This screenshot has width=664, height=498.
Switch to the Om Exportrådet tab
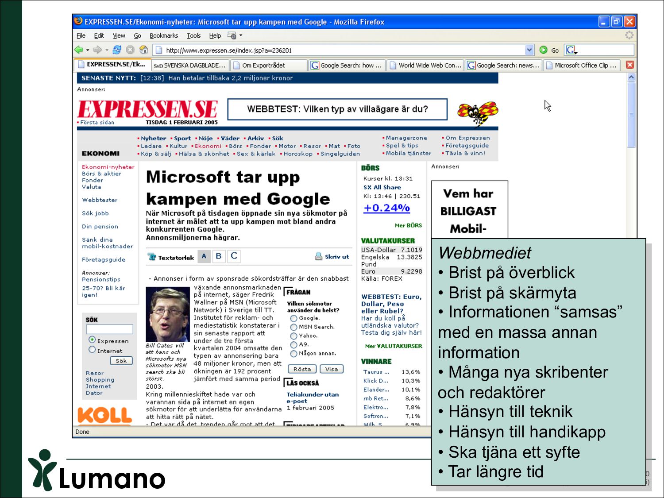(268, 65)
